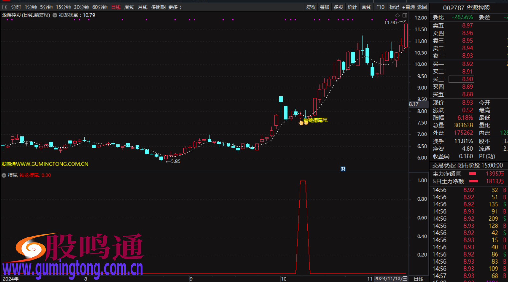The width and height of the screenshot is (508, 282).
Task: Click the +自选 add to watchlist button
Action: coord(408,7)
